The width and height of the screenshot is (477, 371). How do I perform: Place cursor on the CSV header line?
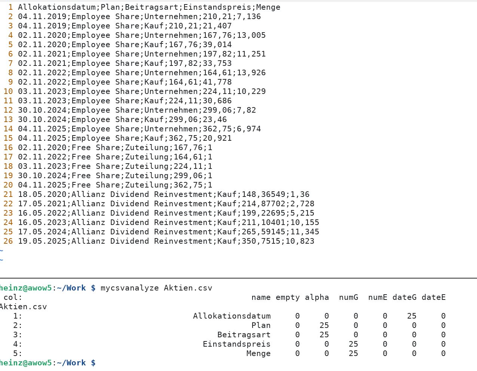click(x=149, y=7)
